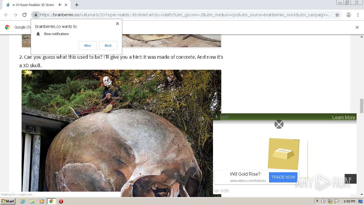Viewport: 364px width, 205px height.
Task: Click the action center flag icon
Action: point(337,201)
